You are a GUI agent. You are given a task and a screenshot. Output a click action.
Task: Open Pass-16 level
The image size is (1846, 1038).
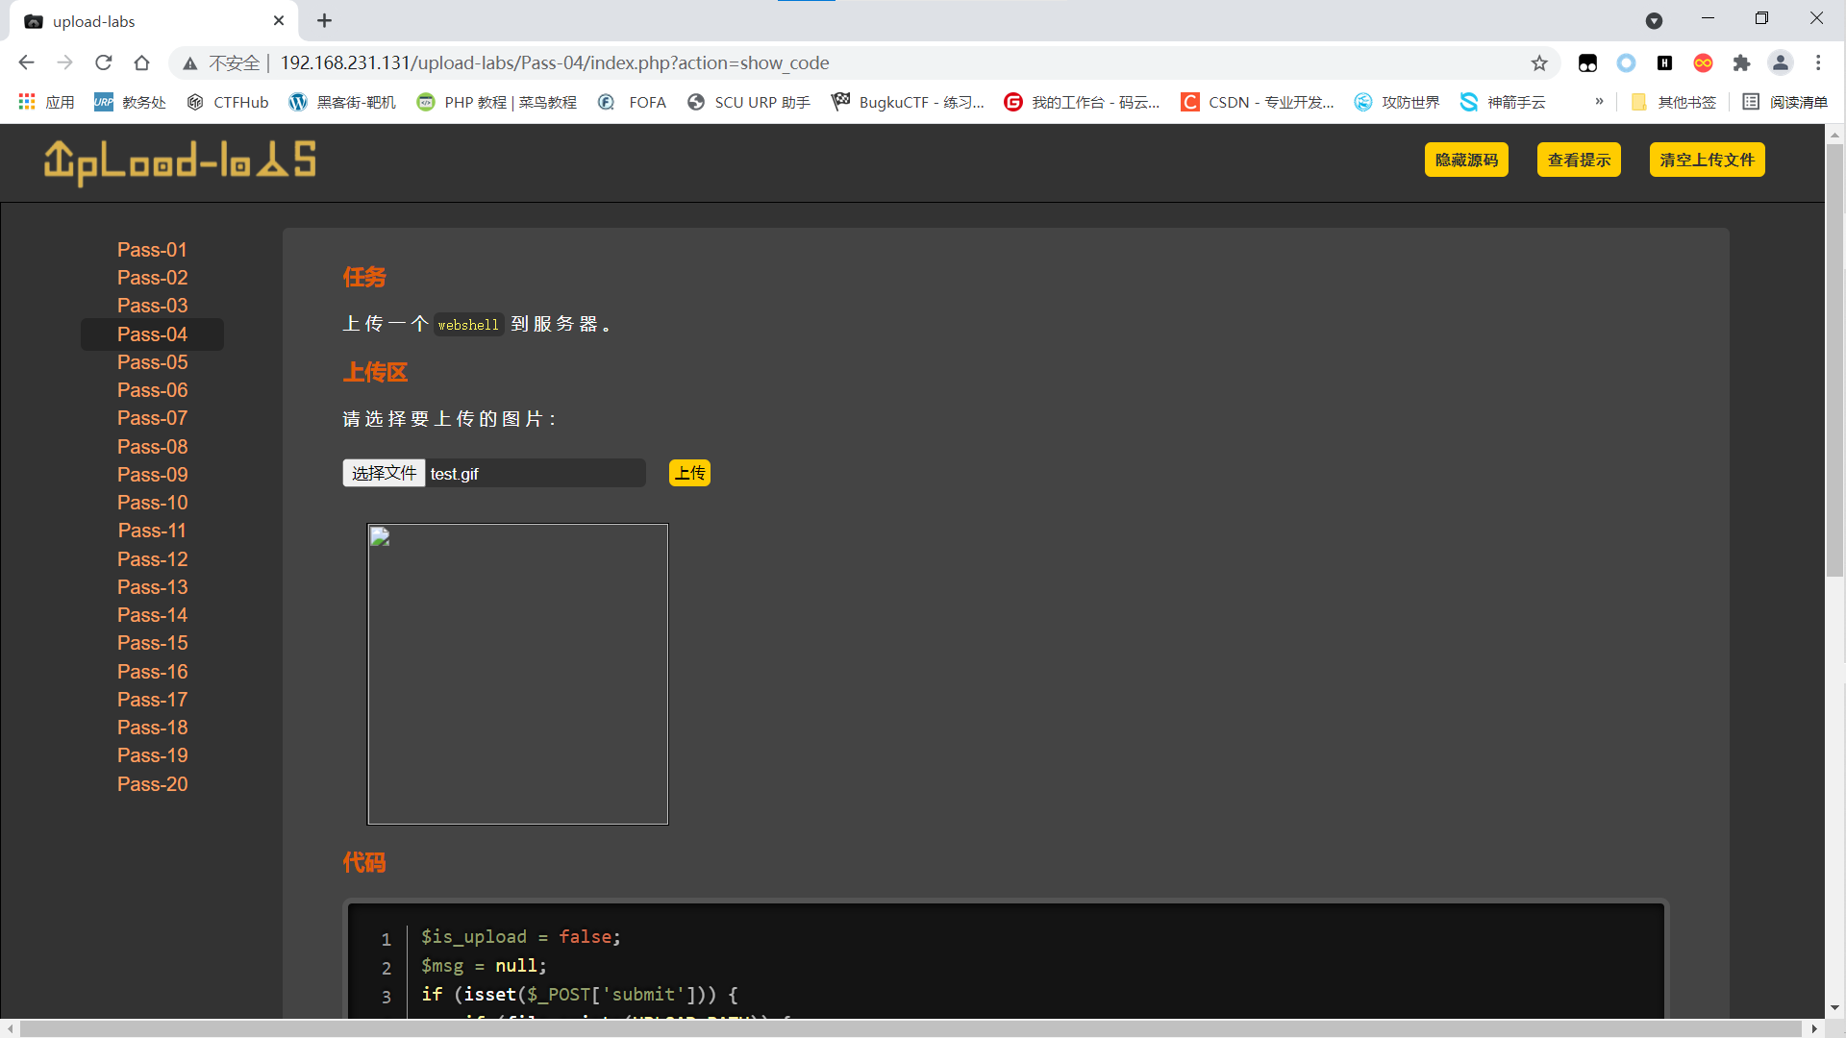pyautogui.click(x=152, y=672)
